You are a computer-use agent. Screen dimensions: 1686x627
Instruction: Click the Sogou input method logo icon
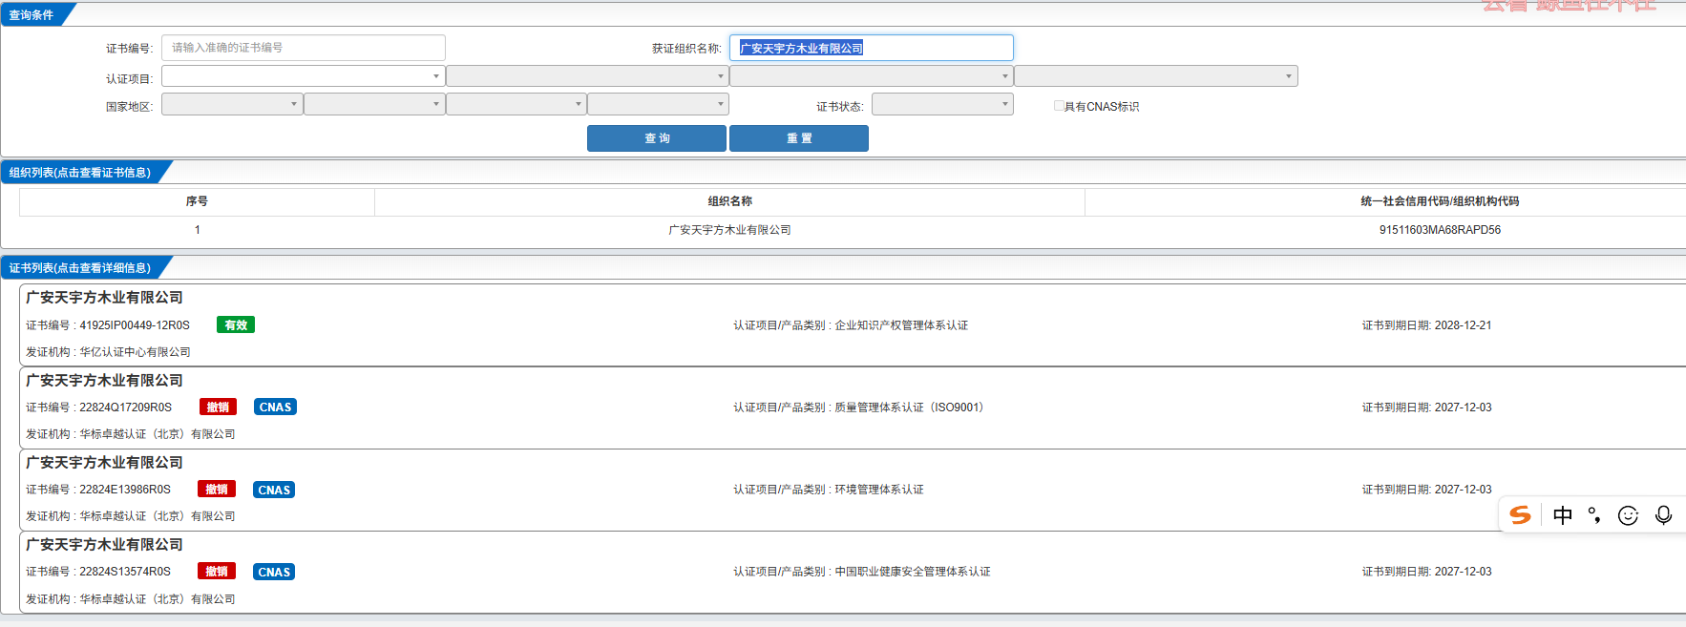1520,515
